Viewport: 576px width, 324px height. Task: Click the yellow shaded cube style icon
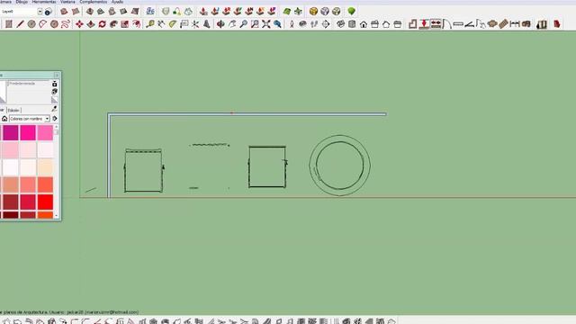[x=313, y=12]
